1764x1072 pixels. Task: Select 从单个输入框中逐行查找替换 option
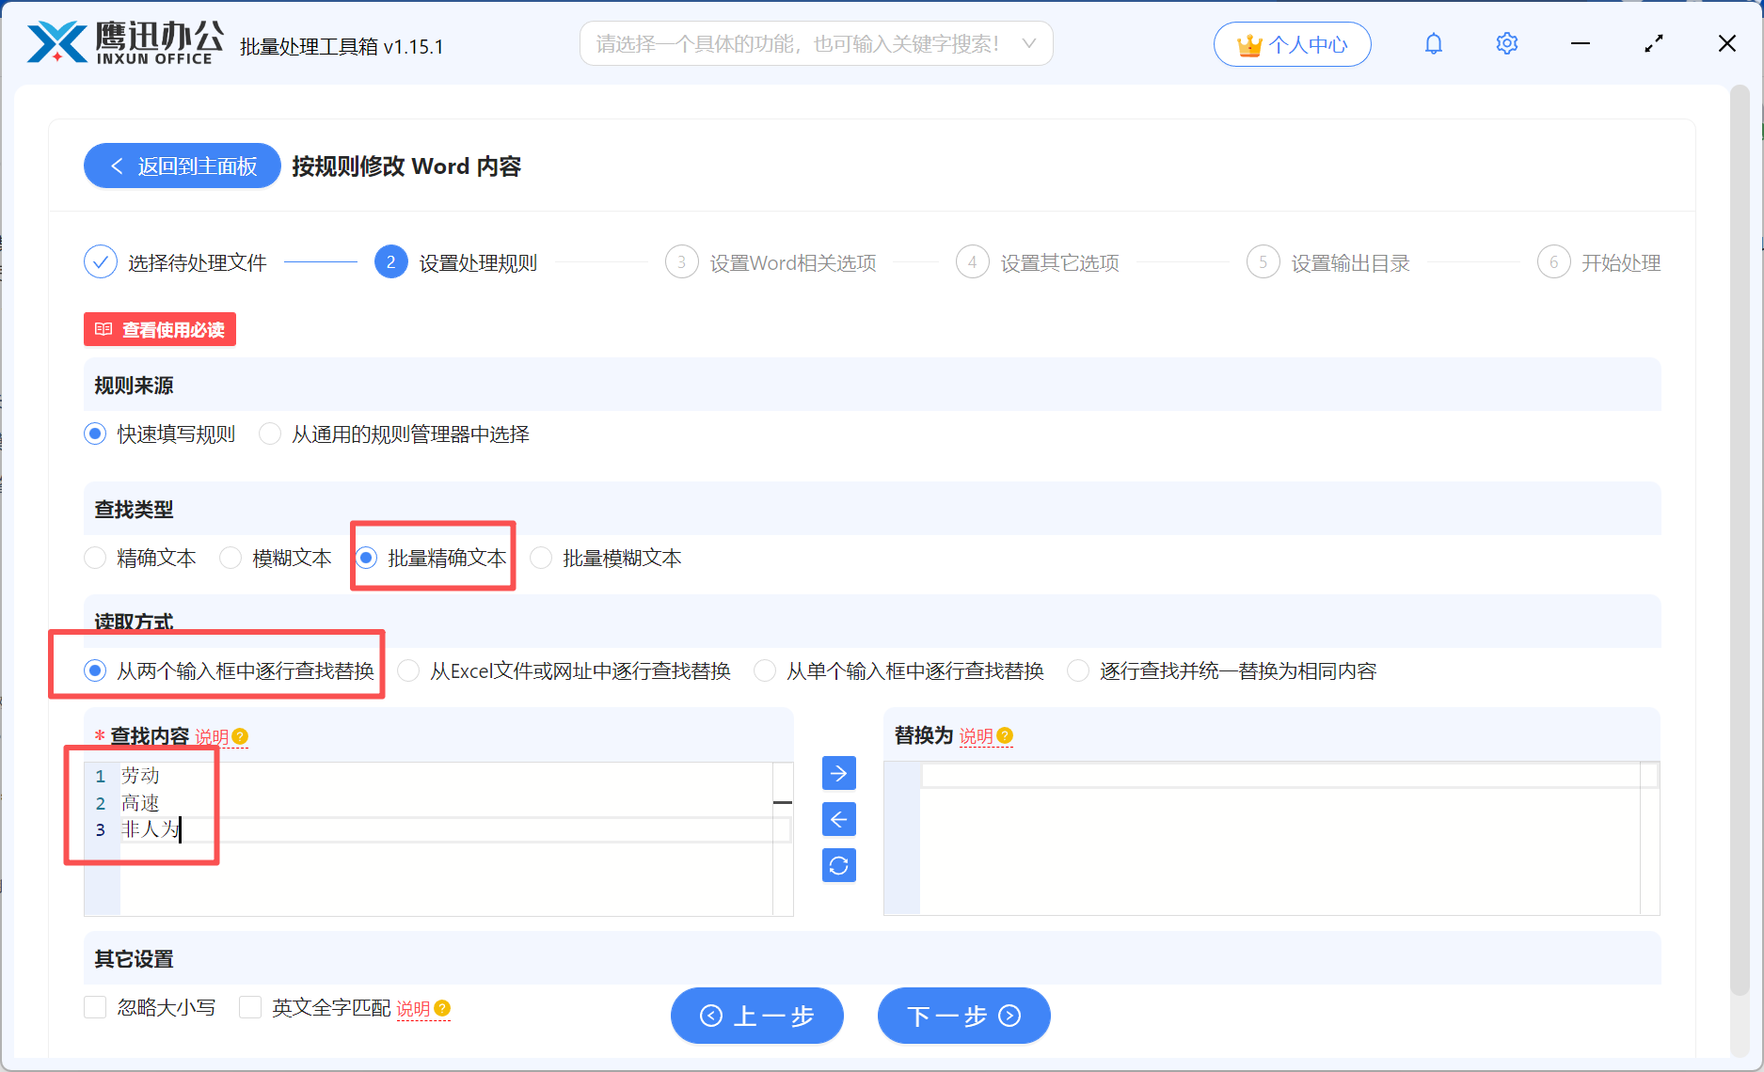pos(765,671)
